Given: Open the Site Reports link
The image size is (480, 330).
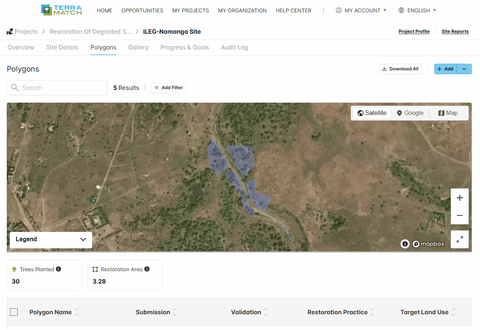Looking at the screenshot, I should 455,31.
